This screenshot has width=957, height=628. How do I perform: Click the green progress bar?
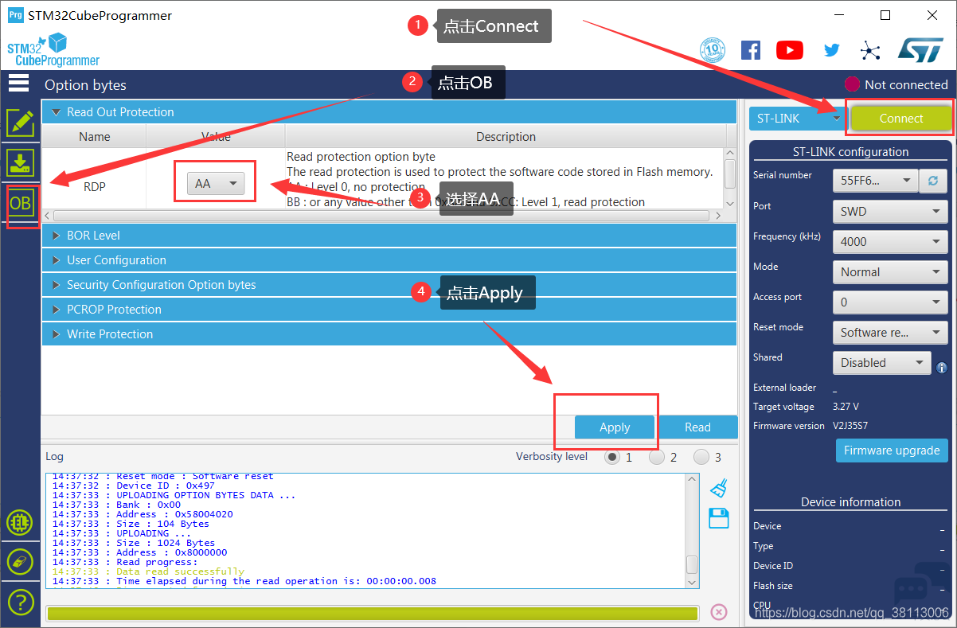coord(373,613)
